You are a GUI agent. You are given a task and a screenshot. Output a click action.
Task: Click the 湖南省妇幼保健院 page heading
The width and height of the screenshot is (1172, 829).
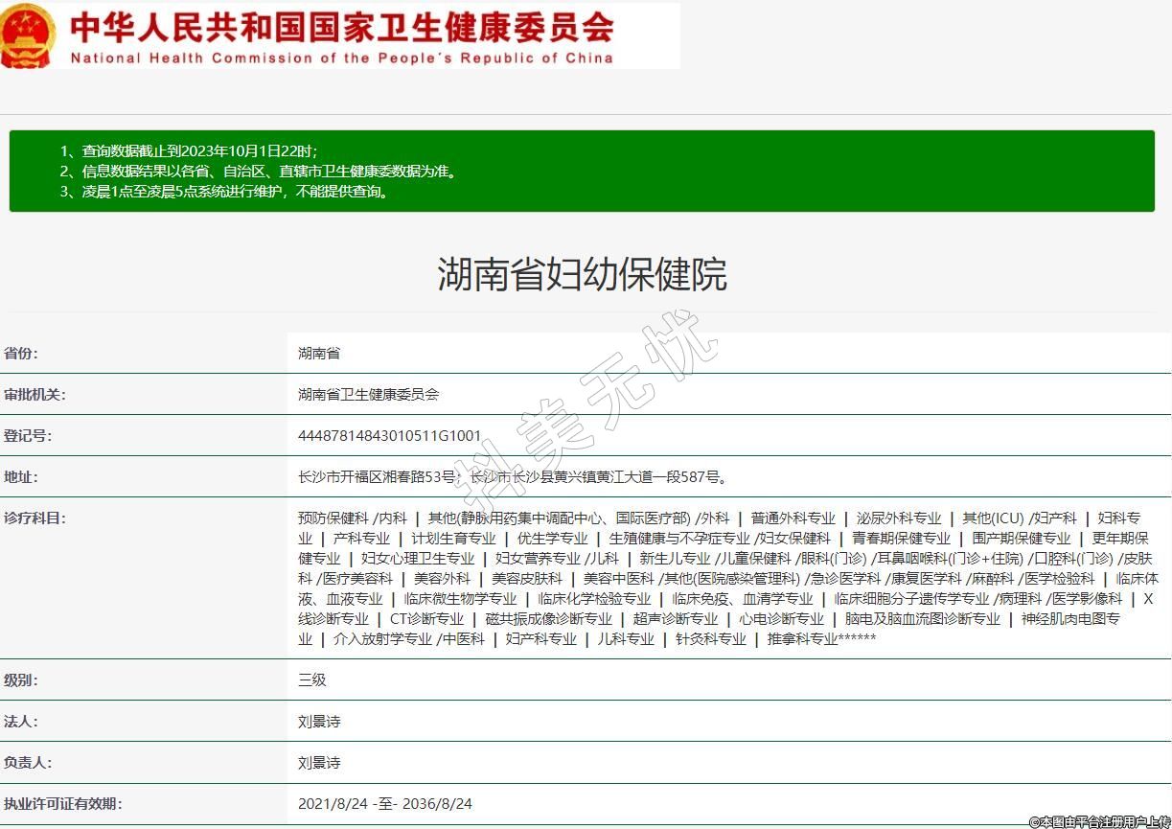coord(583,274)
